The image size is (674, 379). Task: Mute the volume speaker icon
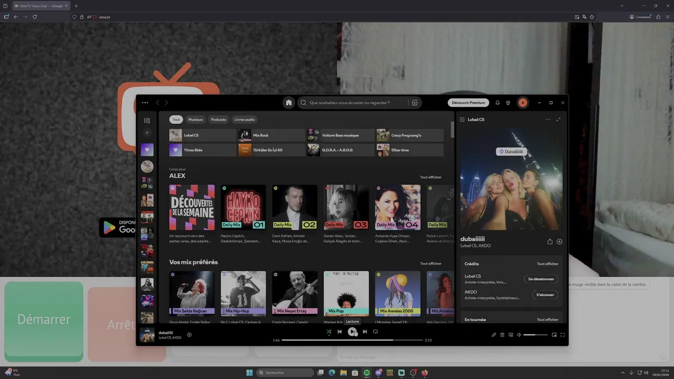(x=519, y=335)
